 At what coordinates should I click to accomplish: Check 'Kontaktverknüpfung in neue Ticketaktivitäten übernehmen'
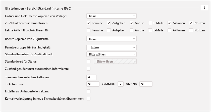(x=88, y=98)
